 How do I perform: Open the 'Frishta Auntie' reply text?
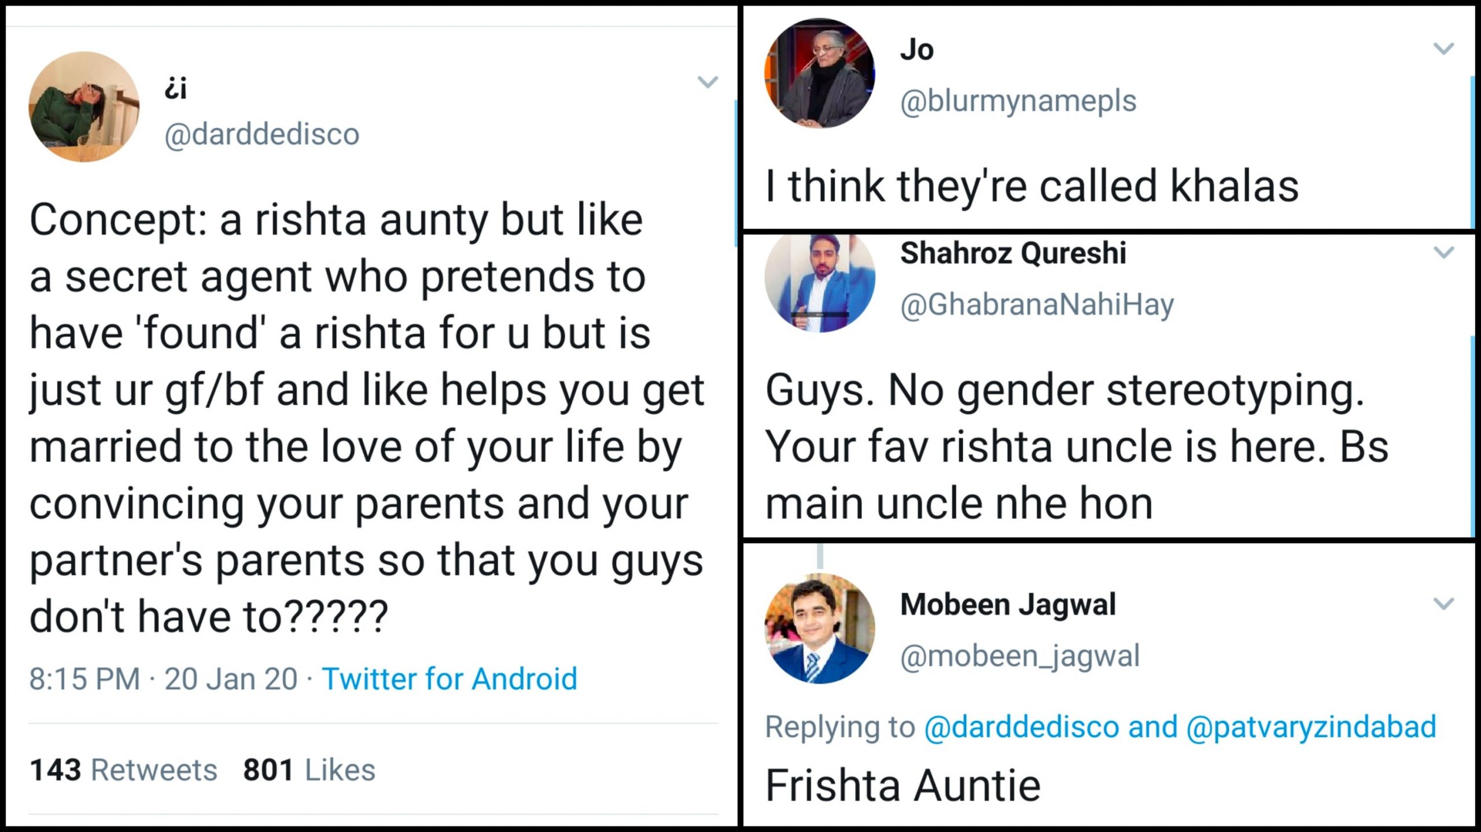click(x=903, y=786)
